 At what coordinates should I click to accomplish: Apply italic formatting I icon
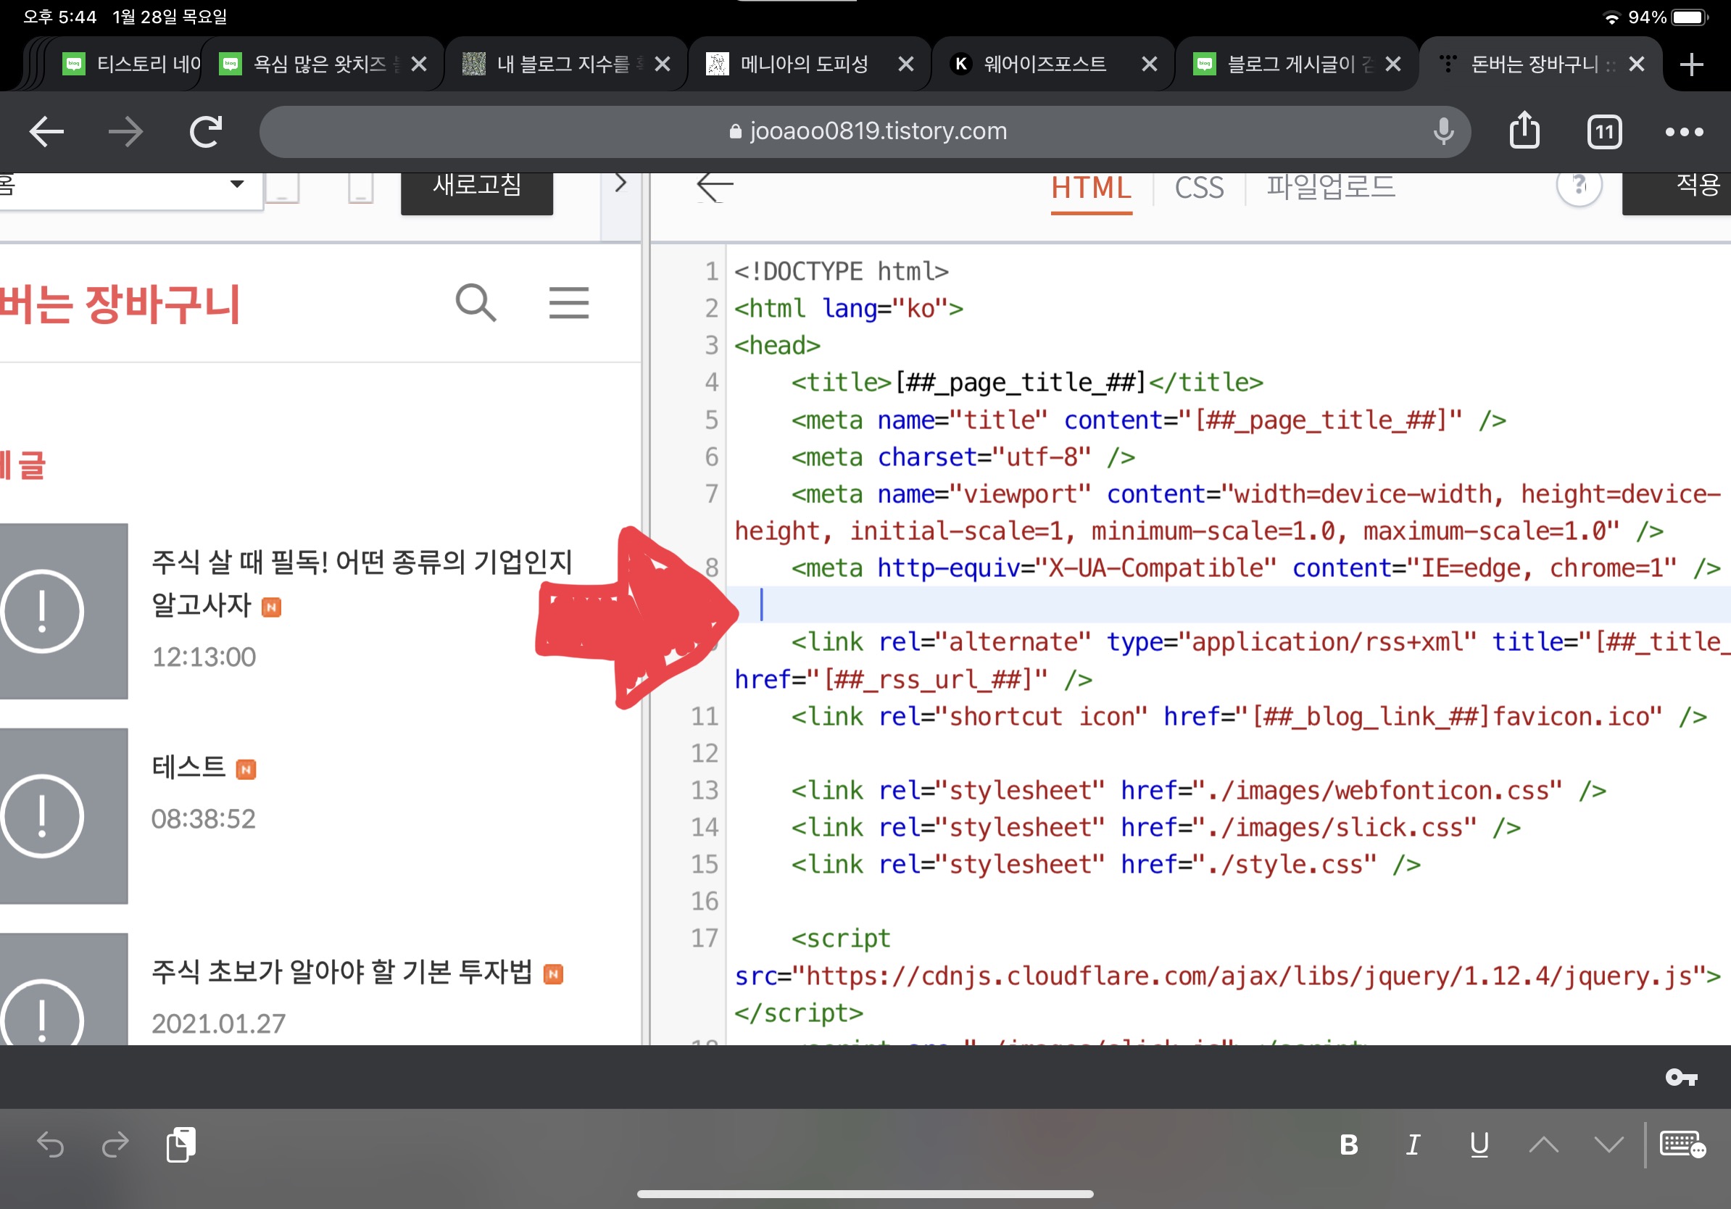tap(1414, 1145)
